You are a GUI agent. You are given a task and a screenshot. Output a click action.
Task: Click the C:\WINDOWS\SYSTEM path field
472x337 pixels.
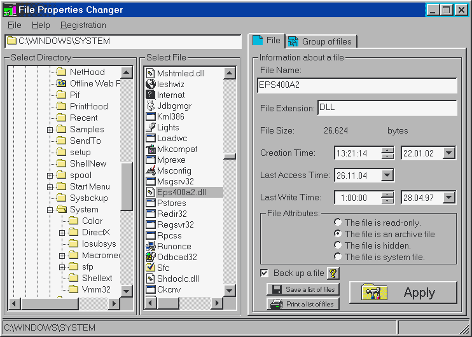click(123, 41)
